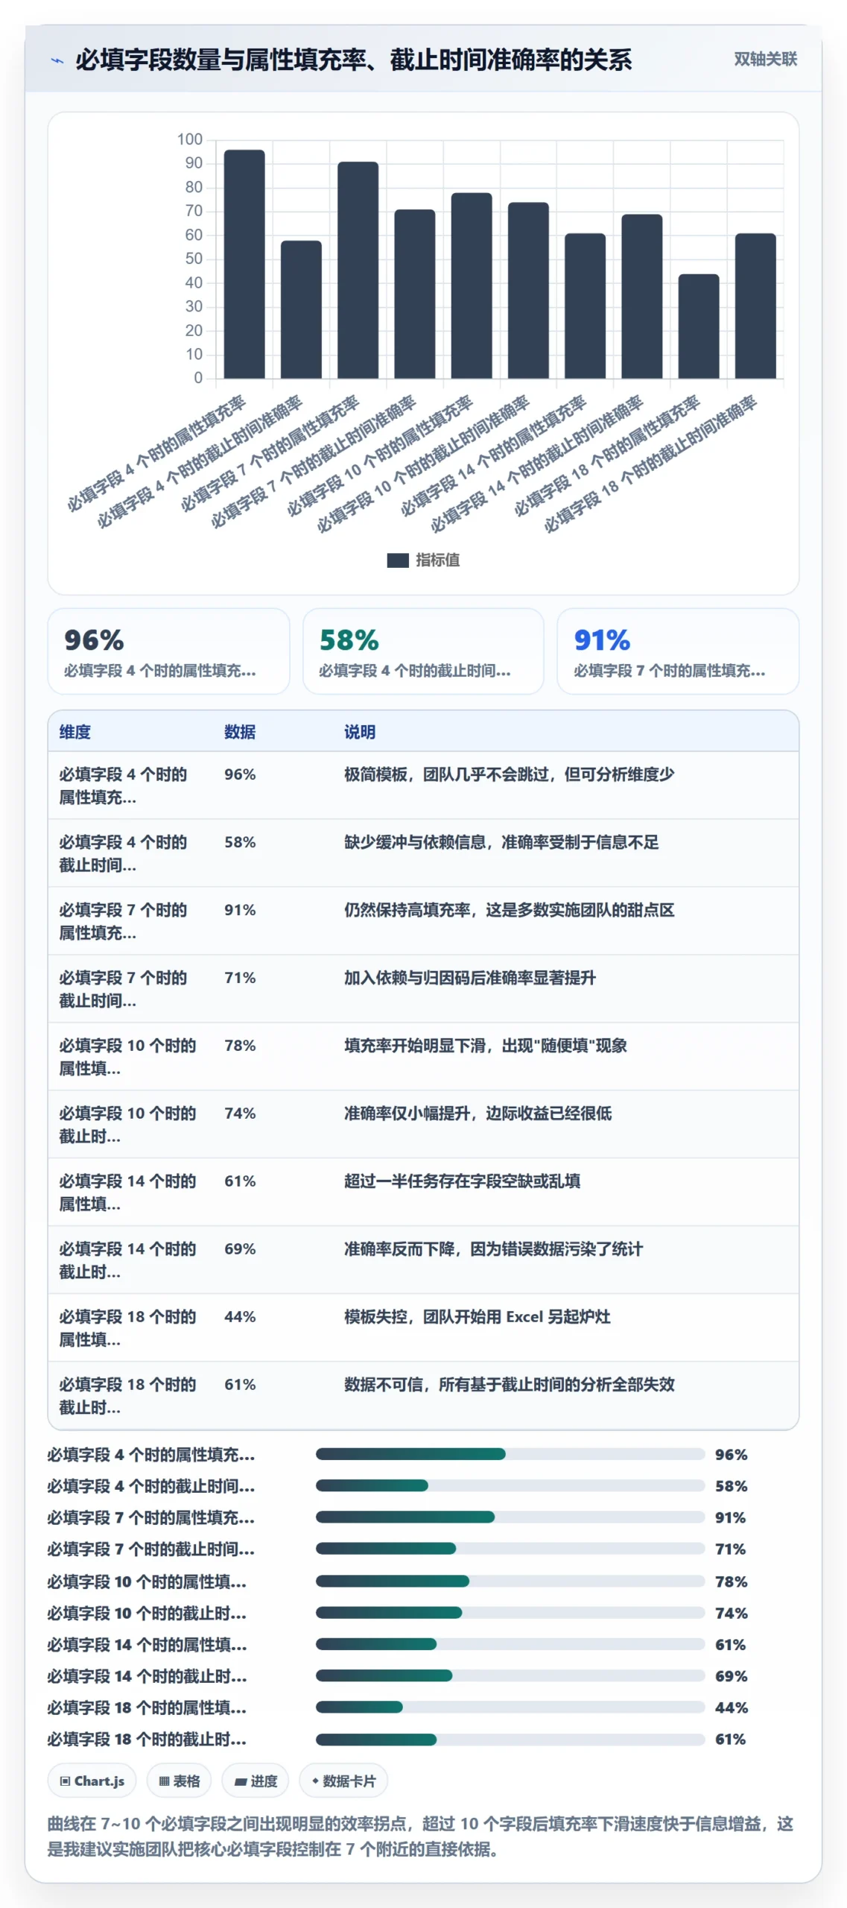Click table cell 填充率开始明显下滑
Viewport: 847px width, 1908px height.
tap(485, 1046)
